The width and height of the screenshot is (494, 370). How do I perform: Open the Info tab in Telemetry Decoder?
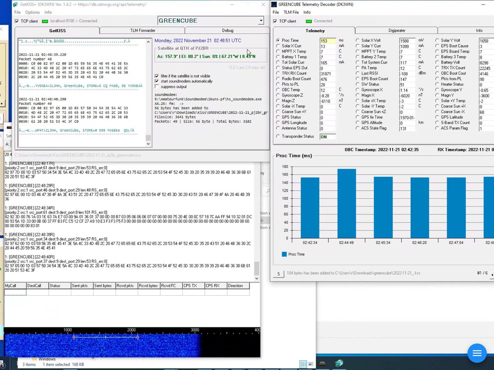(466, 30)
